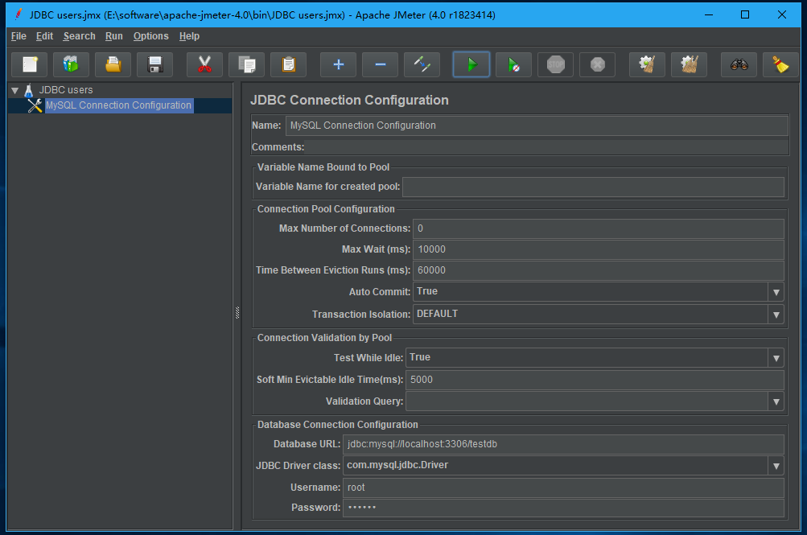Click the Paste clipboard icon

coord(288,64)
